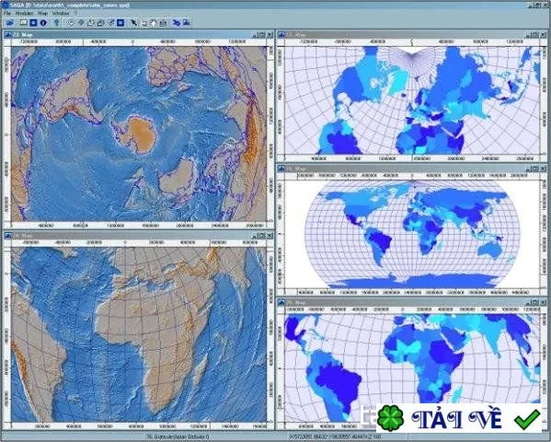Select the measure distance tool icon
The image size is (551, 442).
tap(163, 23)
